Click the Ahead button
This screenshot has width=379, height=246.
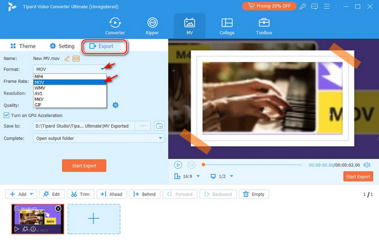pos(111,194)
